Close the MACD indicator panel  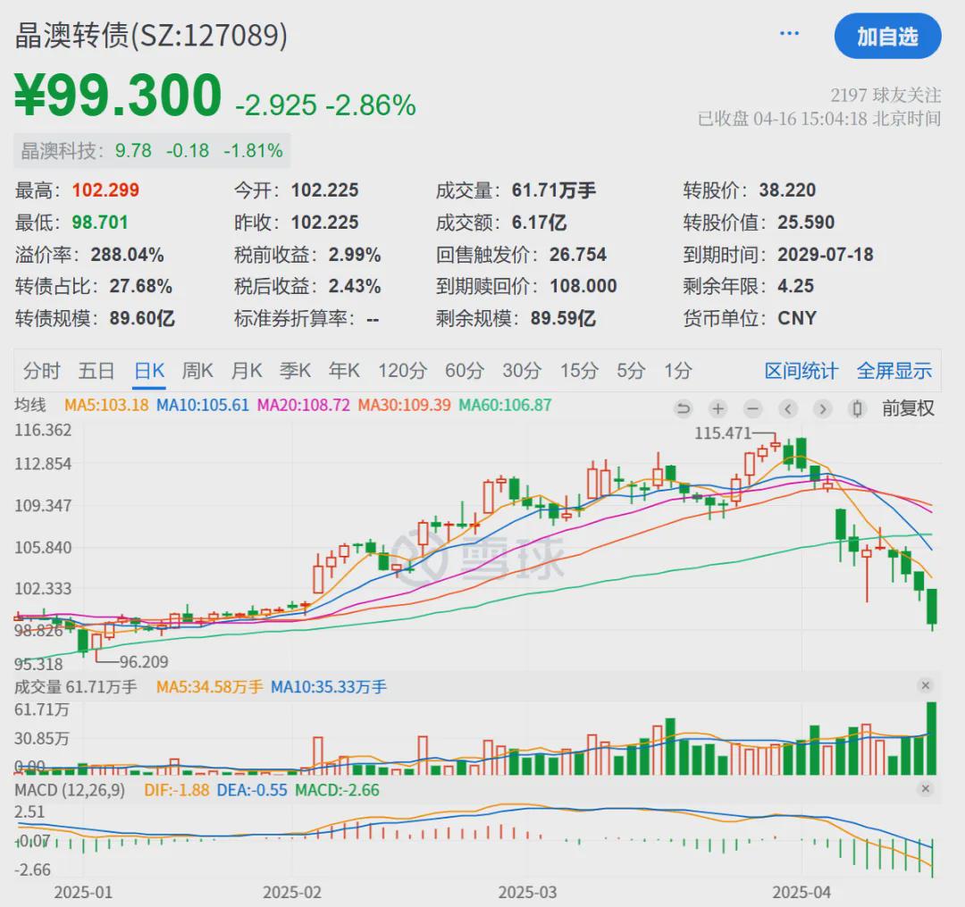pos(925,789)
